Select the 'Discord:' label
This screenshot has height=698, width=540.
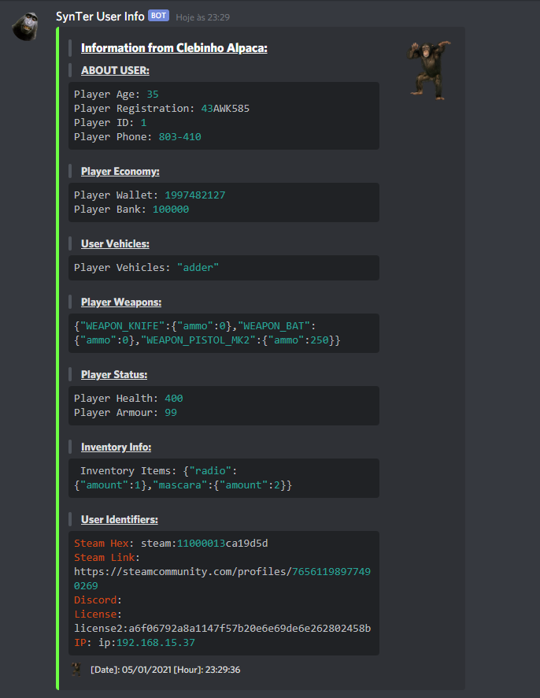coord(98,600)
